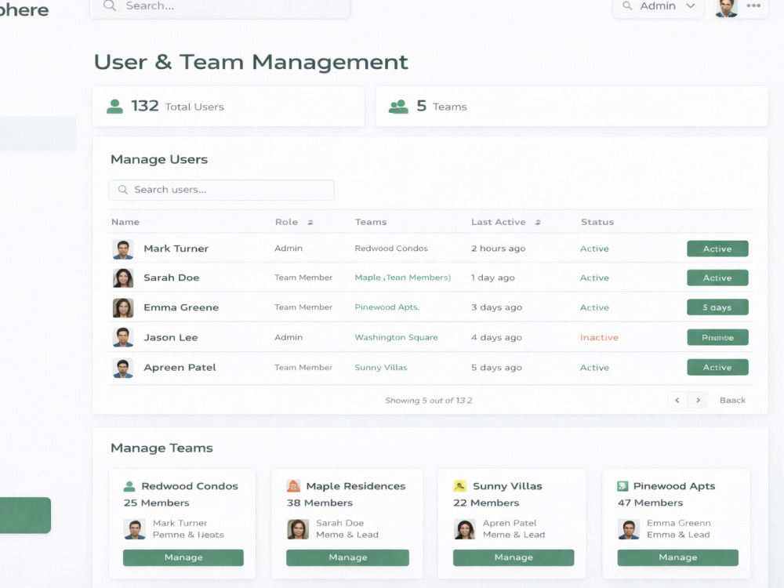Click the 22 Members text
The width and height of the screenshot is (784, 588).
click(486, 503)
